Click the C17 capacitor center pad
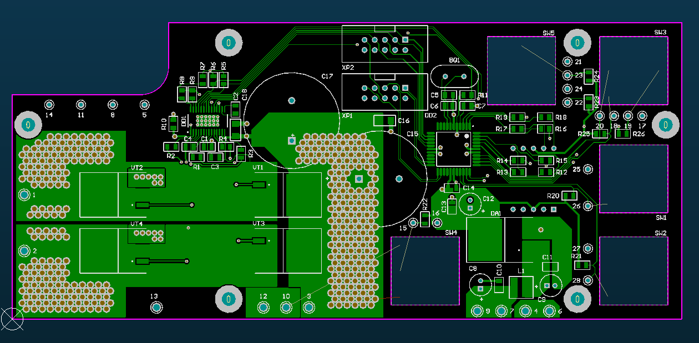Viewport: 699px width, 343px height. click(x=292, y=101)
